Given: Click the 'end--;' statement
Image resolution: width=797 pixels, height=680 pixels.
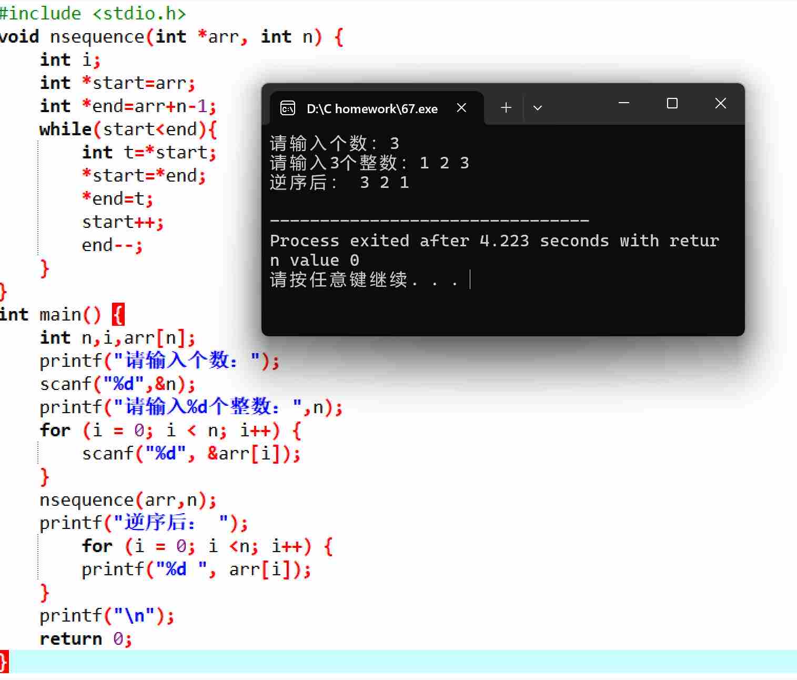Looking at the screenshot, I should (x=112, y=245).
